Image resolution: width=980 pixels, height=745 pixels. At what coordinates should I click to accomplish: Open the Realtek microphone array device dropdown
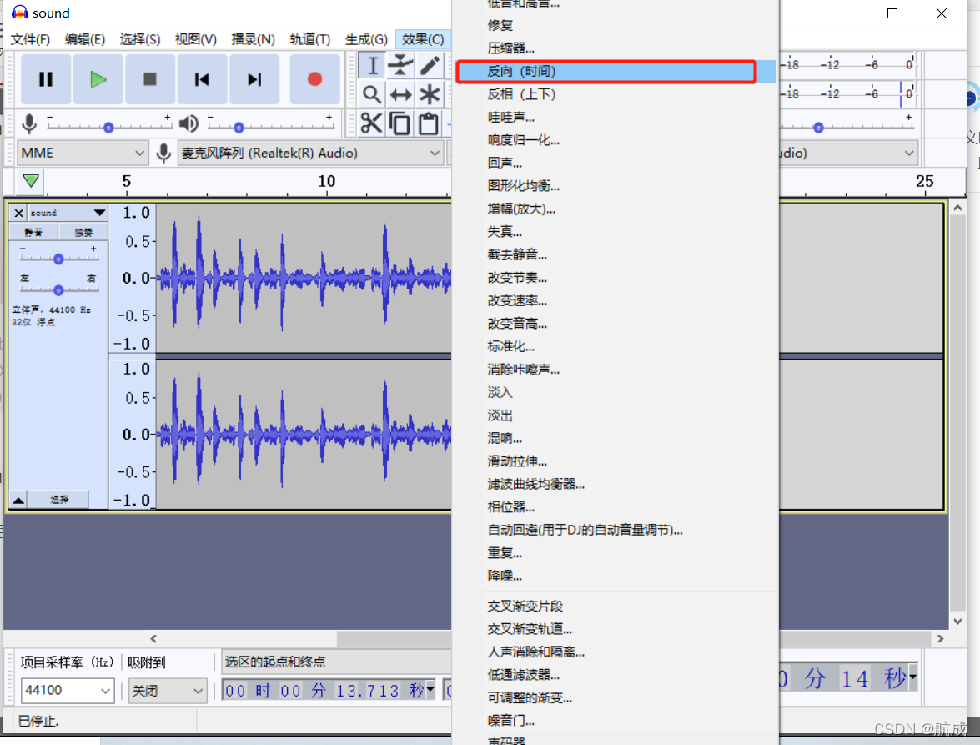310,154
